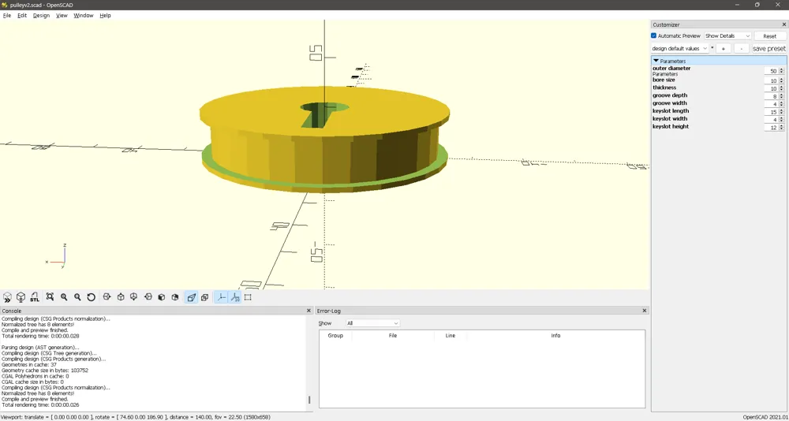The width and height of the screenshot is (789, 421).
Task: Click the keyslot width spinbox arrows
Action: [x=781, y=120]
